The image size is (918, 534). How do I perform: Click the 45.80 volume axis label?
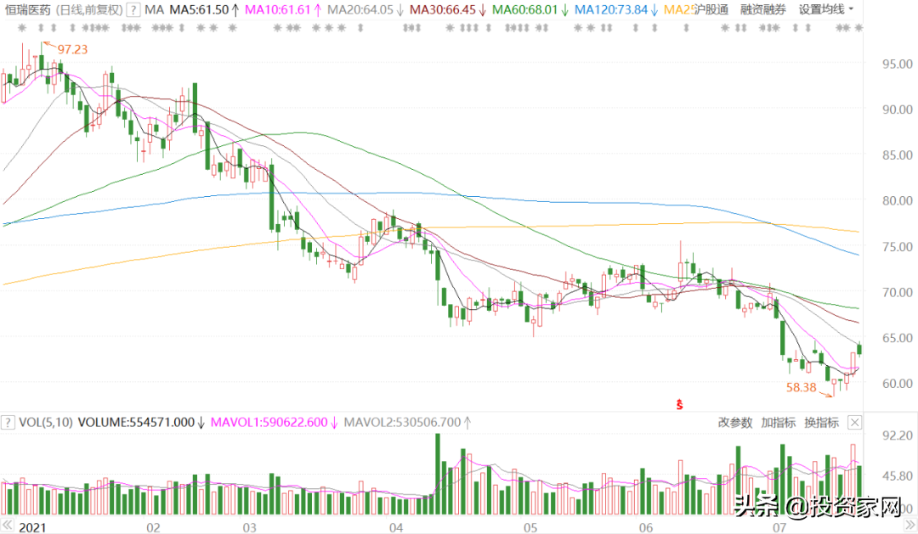(897, 476)
